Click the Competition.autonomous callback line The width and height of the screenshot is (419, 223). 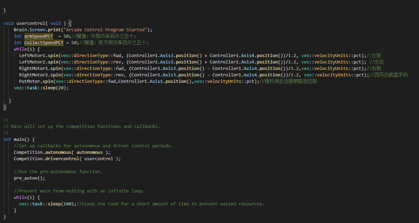[x=62, y=152]
